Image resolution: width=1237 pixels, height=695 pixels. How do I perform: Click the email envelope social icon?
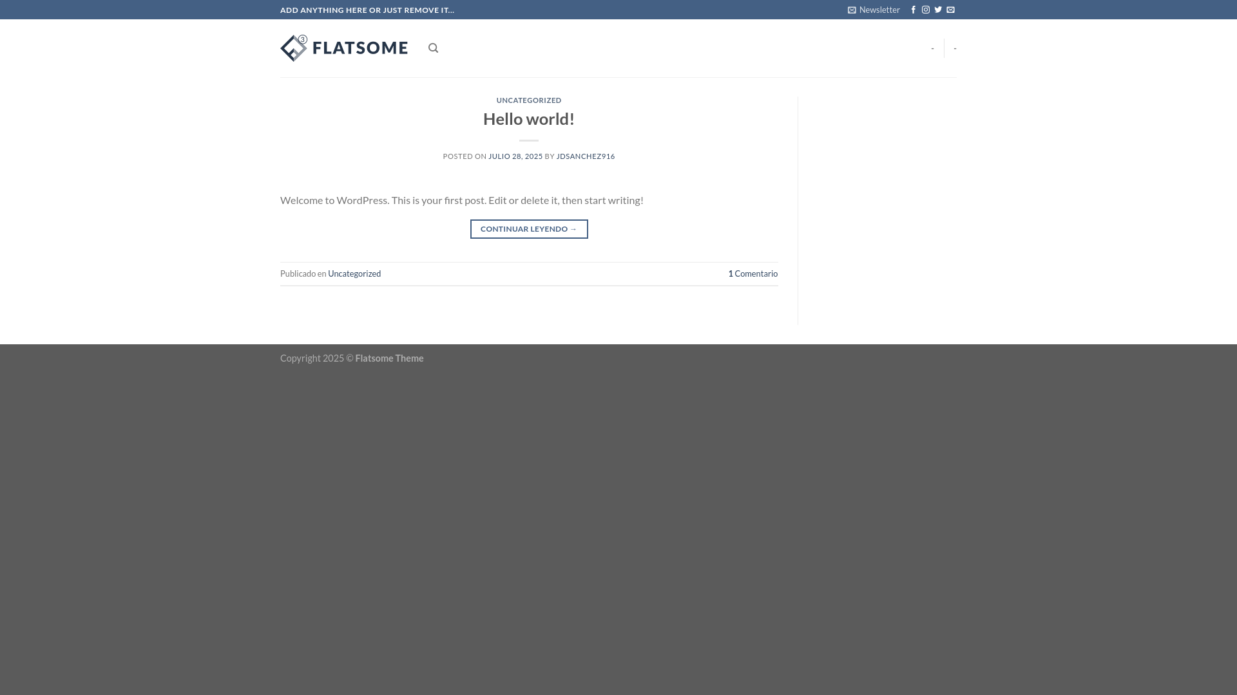(x=950, y=10)
